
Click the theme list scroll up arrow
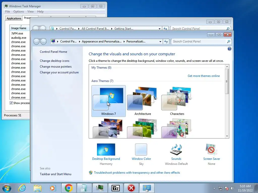click(x=227, y=67)
